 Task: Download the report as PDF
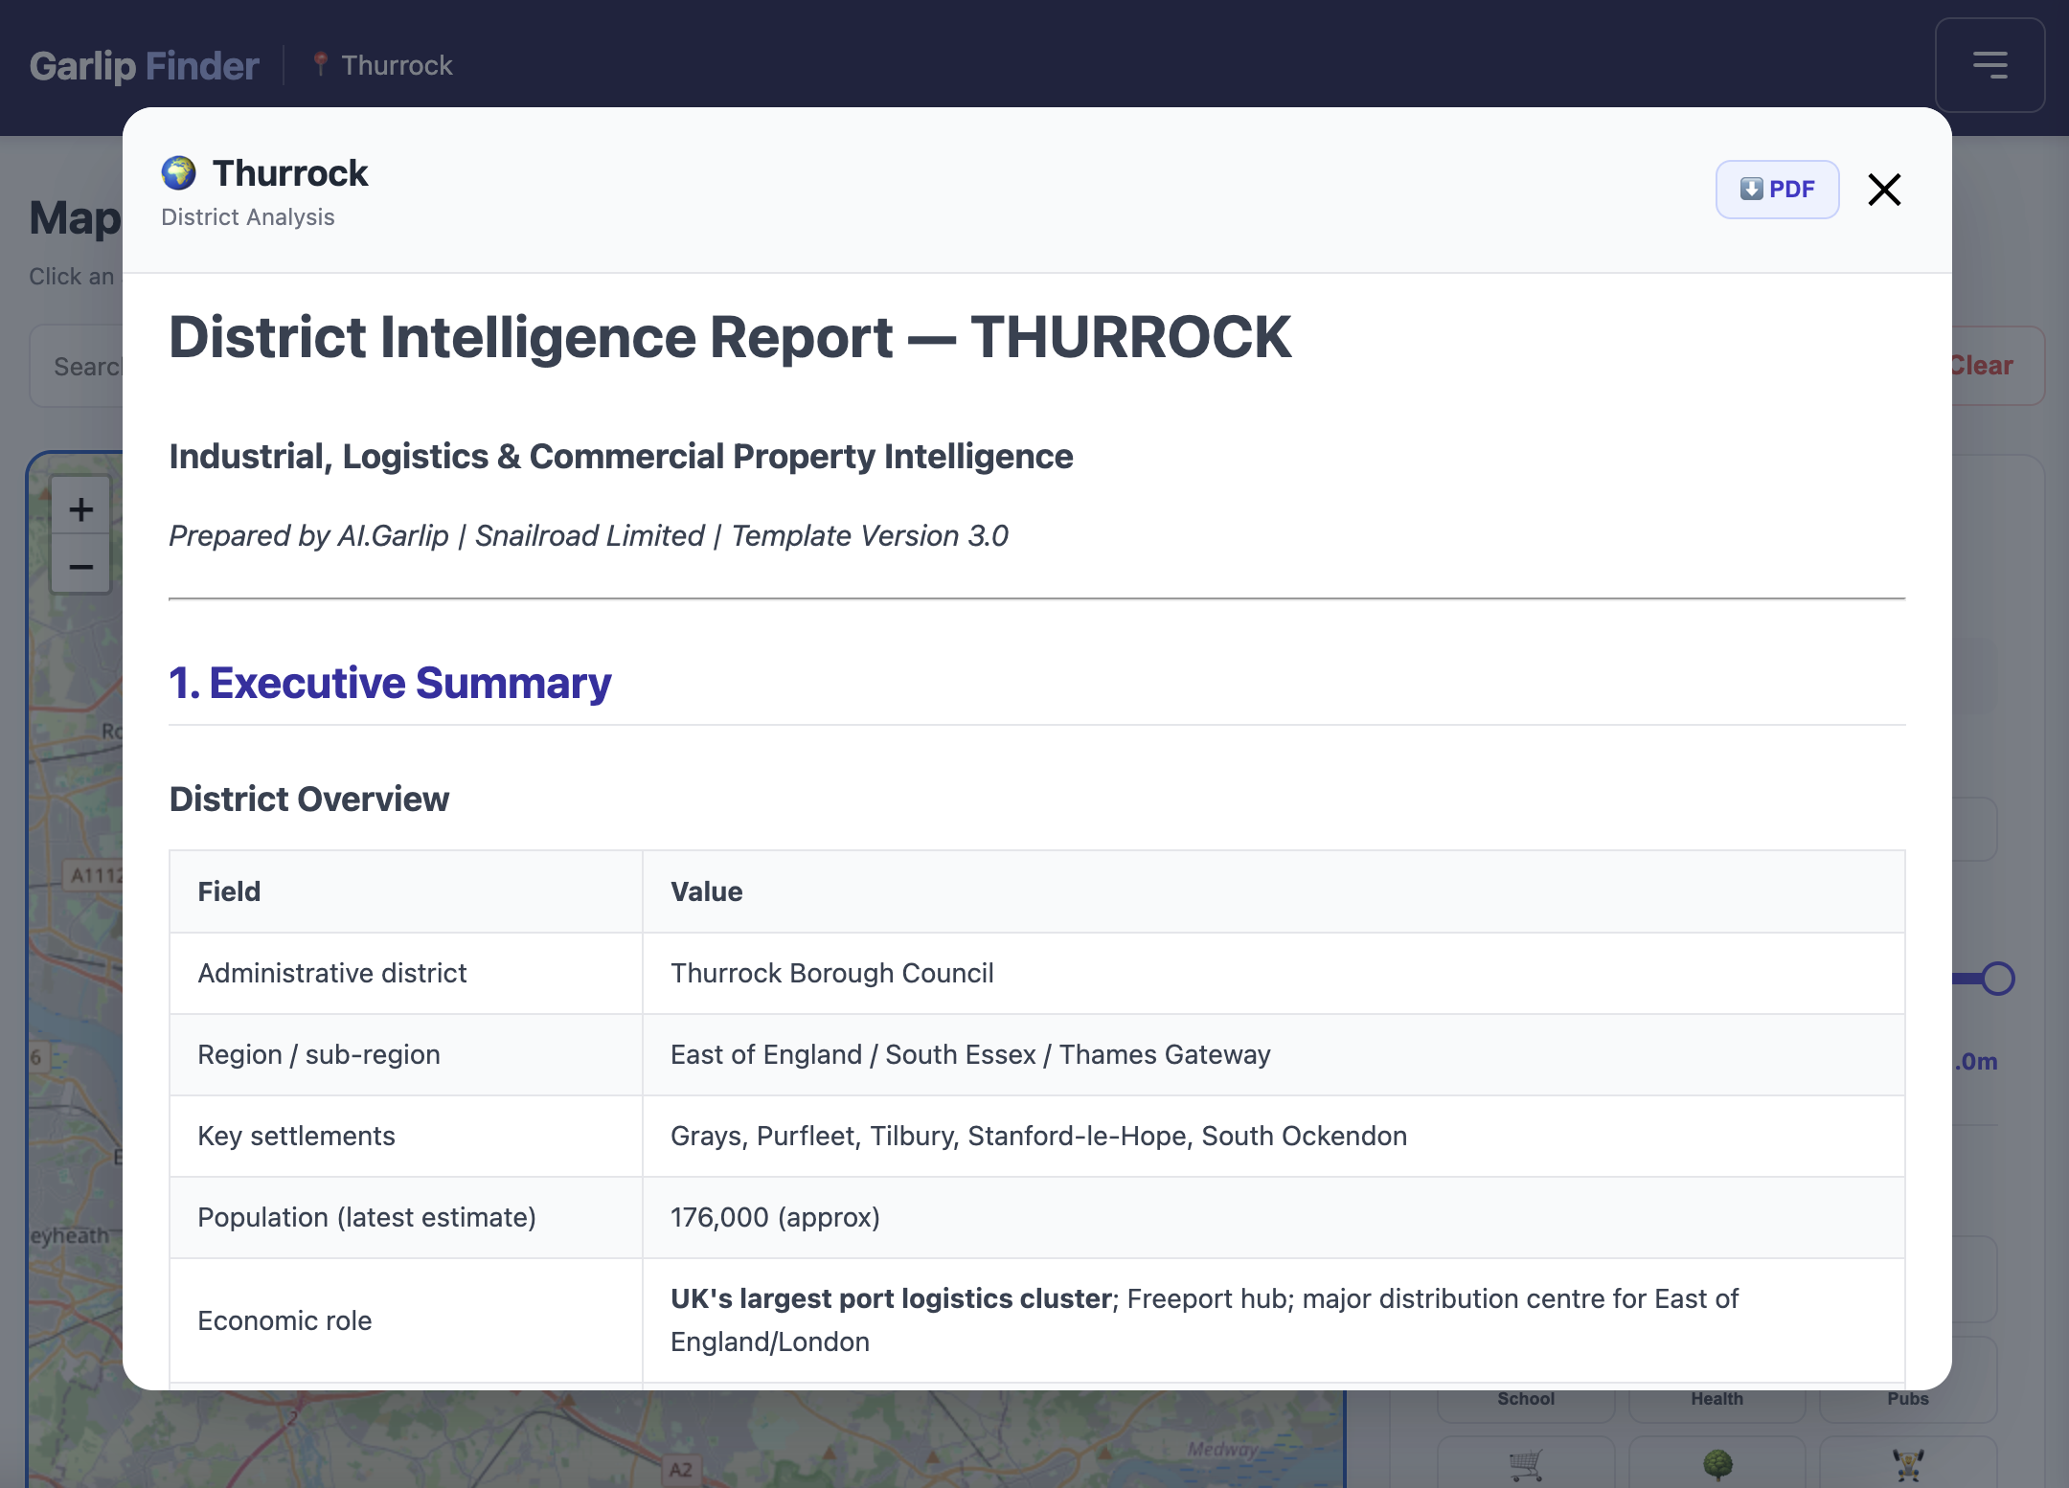click(1777, 190)
